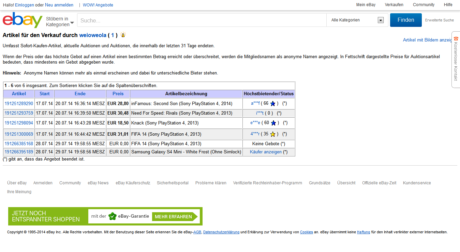Open Übersicht footer link
Viewport: 460px width, 252px height.
coord(346,183)
